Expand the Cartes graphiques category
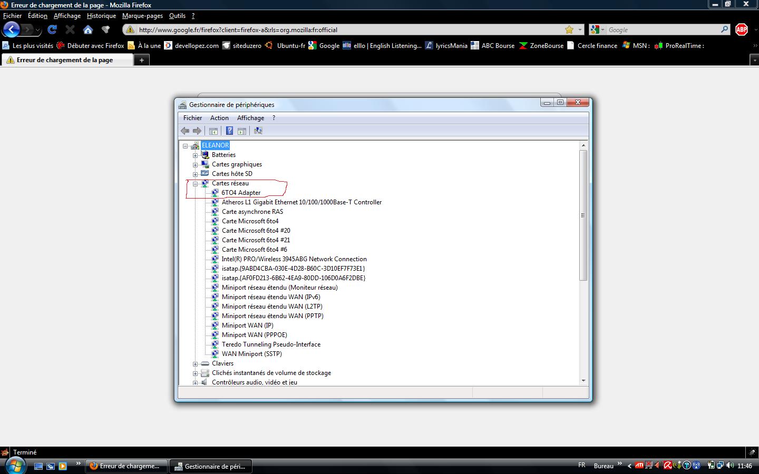 pos(195,165)
